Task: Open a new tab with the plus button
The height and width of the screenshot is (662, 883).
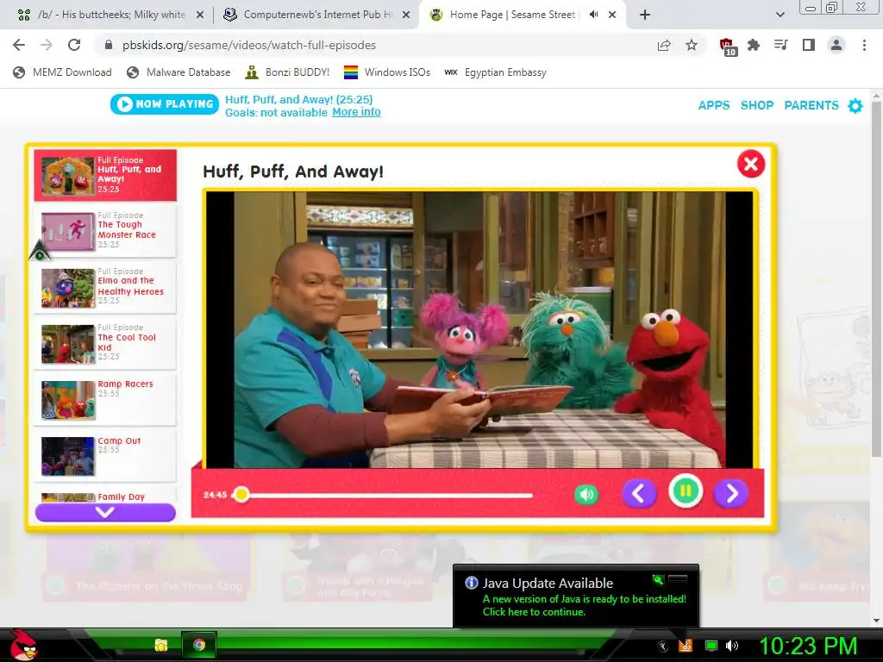Action: (x=645, y=15)
